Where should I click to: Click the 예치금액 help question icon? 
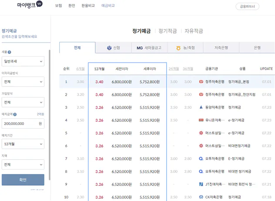[15, 114]
